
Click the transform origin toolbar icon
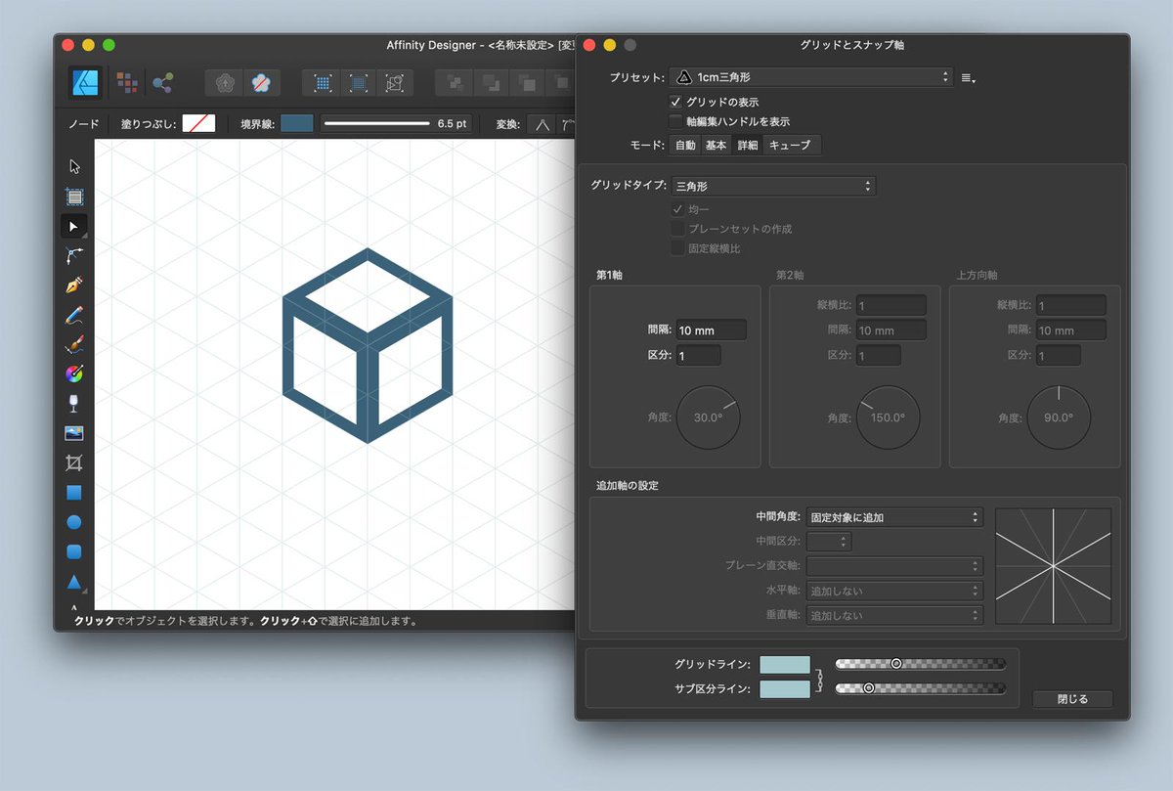pyautogui.click(x=394, y=83)
